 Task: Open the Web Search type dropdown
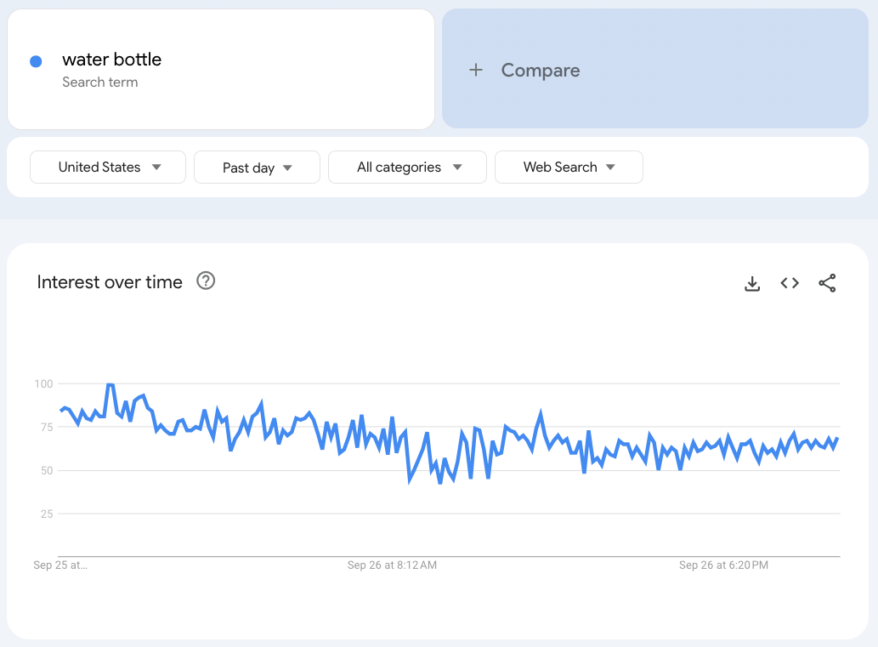(569, 167)
